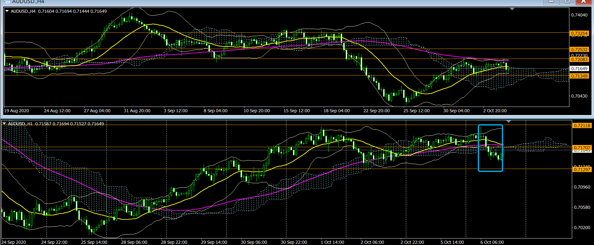Click the 24 Sep 22:00 time label
The image size is (594, 245).
point(54,242)
